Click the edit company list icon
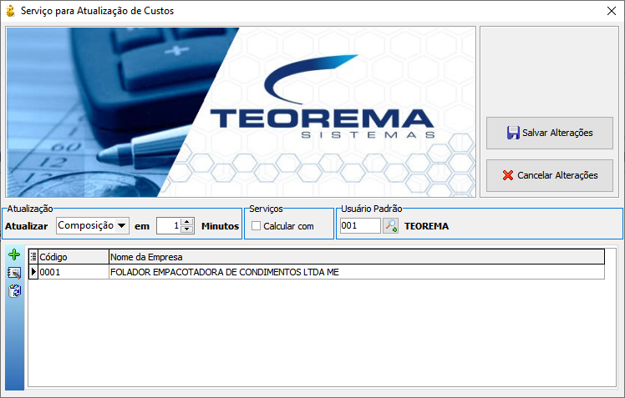Viewport: 625px width, 398px height. (14, 273)
